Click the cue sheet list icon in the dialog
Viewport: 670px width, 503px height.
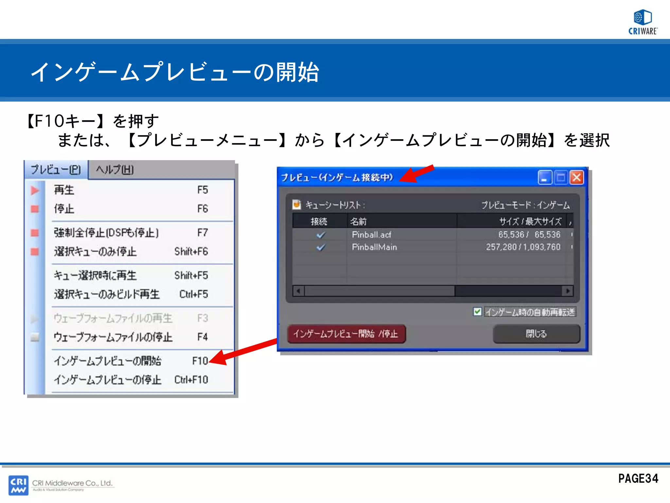tap(296, 205)
